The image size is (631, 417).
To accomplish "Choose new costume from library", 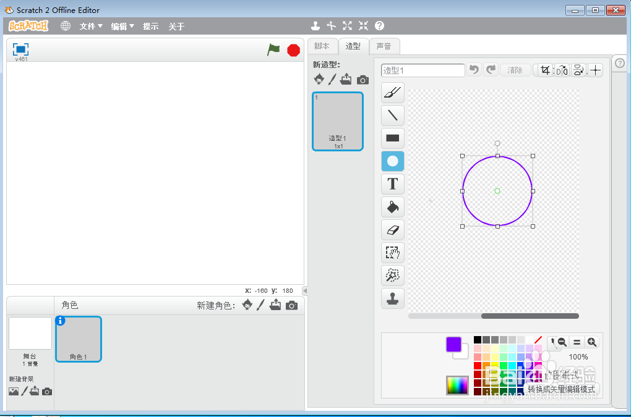I will [319, 79].
